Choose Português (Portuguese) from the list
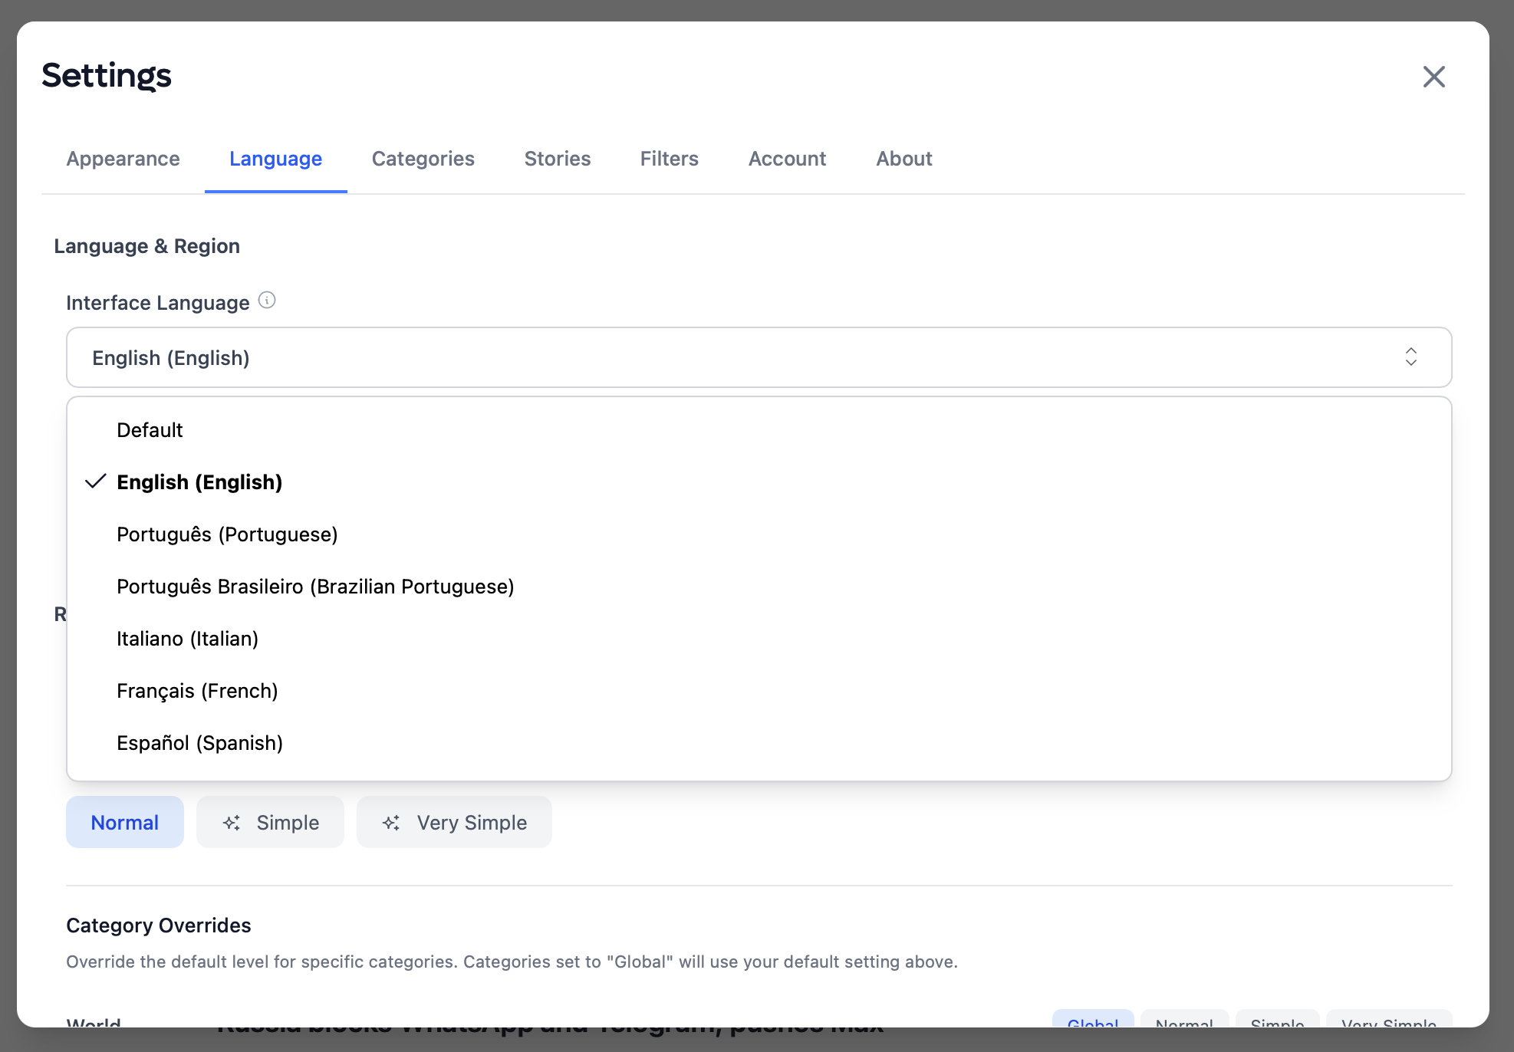The image size is (1514, 1052). point(227,534)
